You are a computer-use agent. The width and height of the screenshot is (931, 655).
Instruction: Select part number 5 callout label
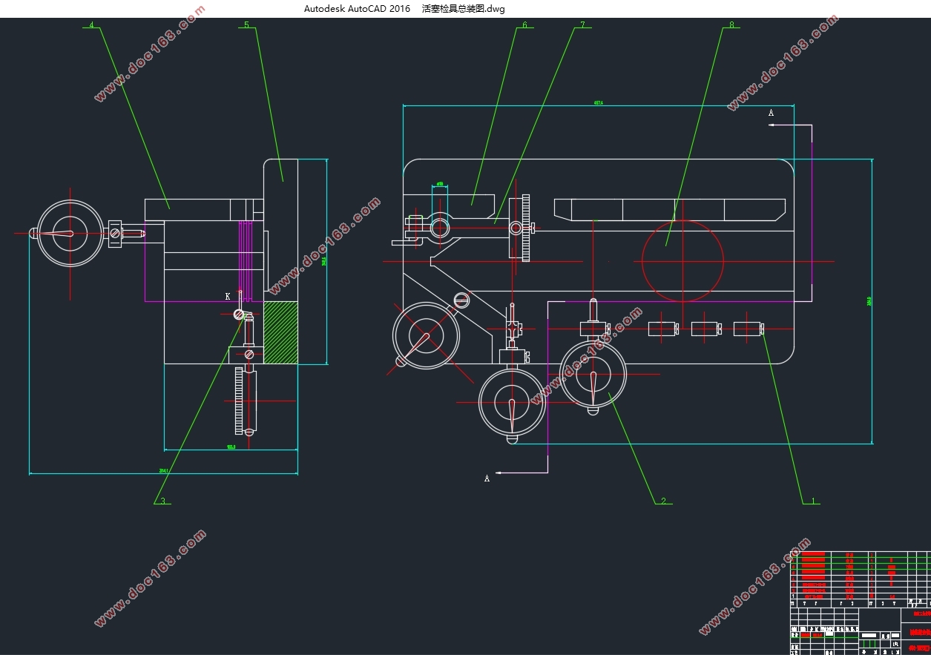pyautogui.click(x=246, y=24)
